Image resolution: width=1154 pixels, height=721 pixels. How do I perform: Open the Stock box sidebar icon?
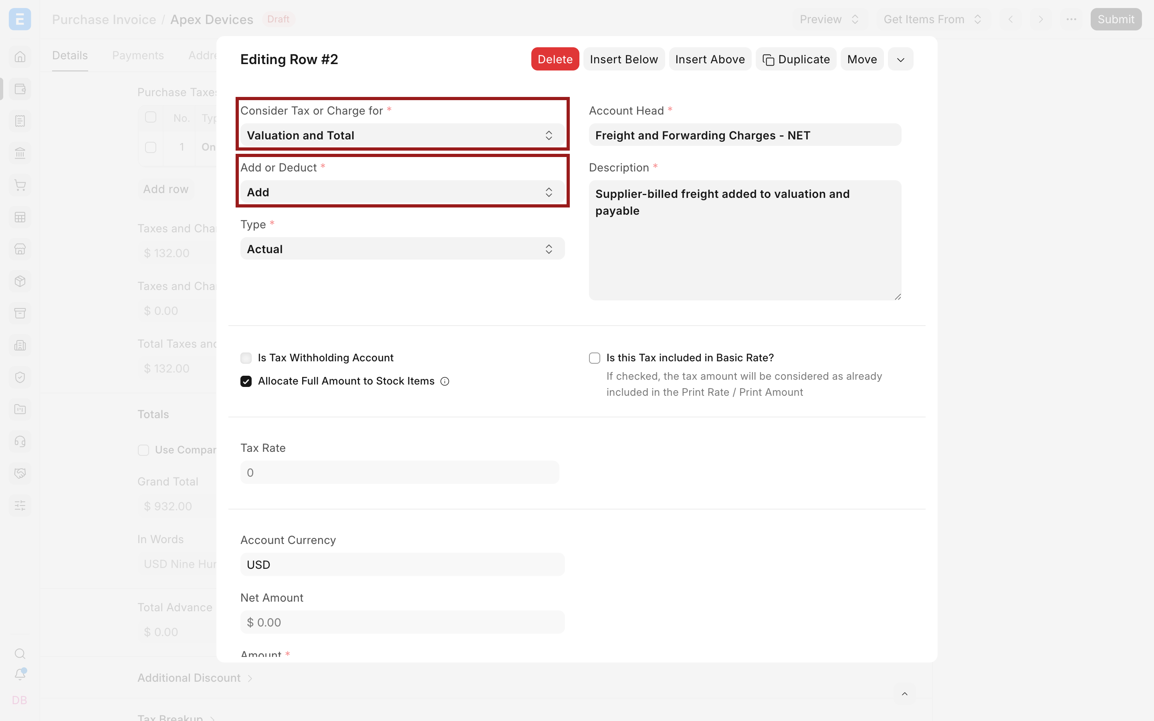pos(20,281)
